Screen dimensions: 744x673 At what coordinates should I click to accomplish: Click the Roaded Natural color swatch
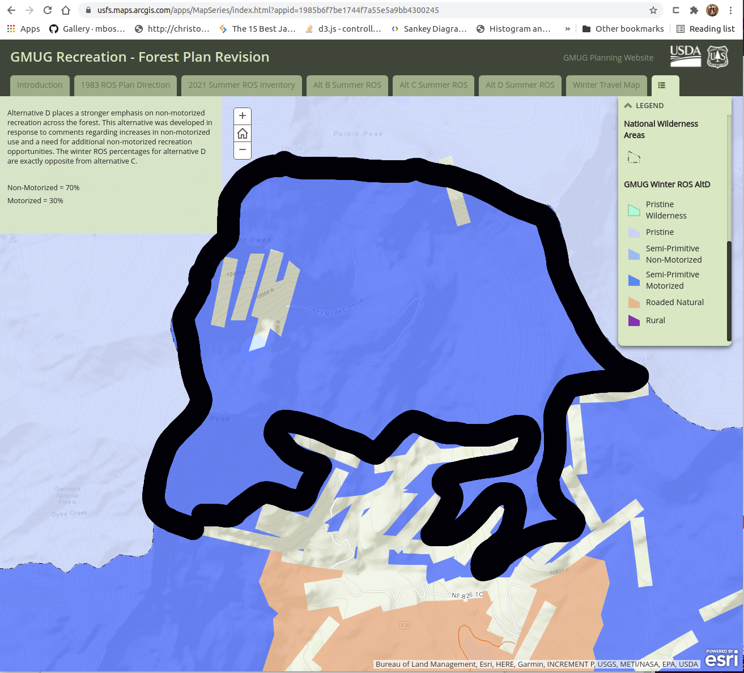pyautogui.click(x=634, y=303)
